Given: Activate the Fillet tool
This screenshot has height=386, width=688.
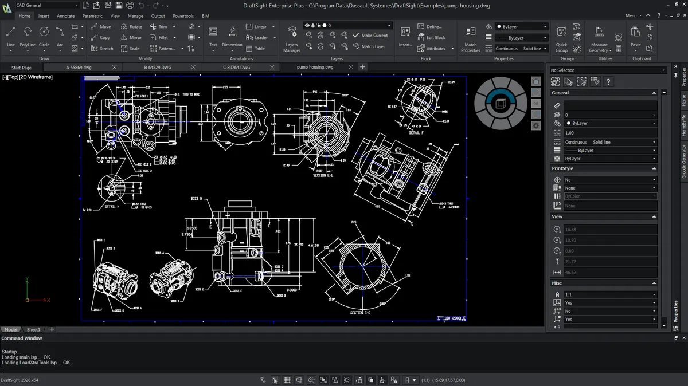Looking at the screenshot, I should coord(158,37).
